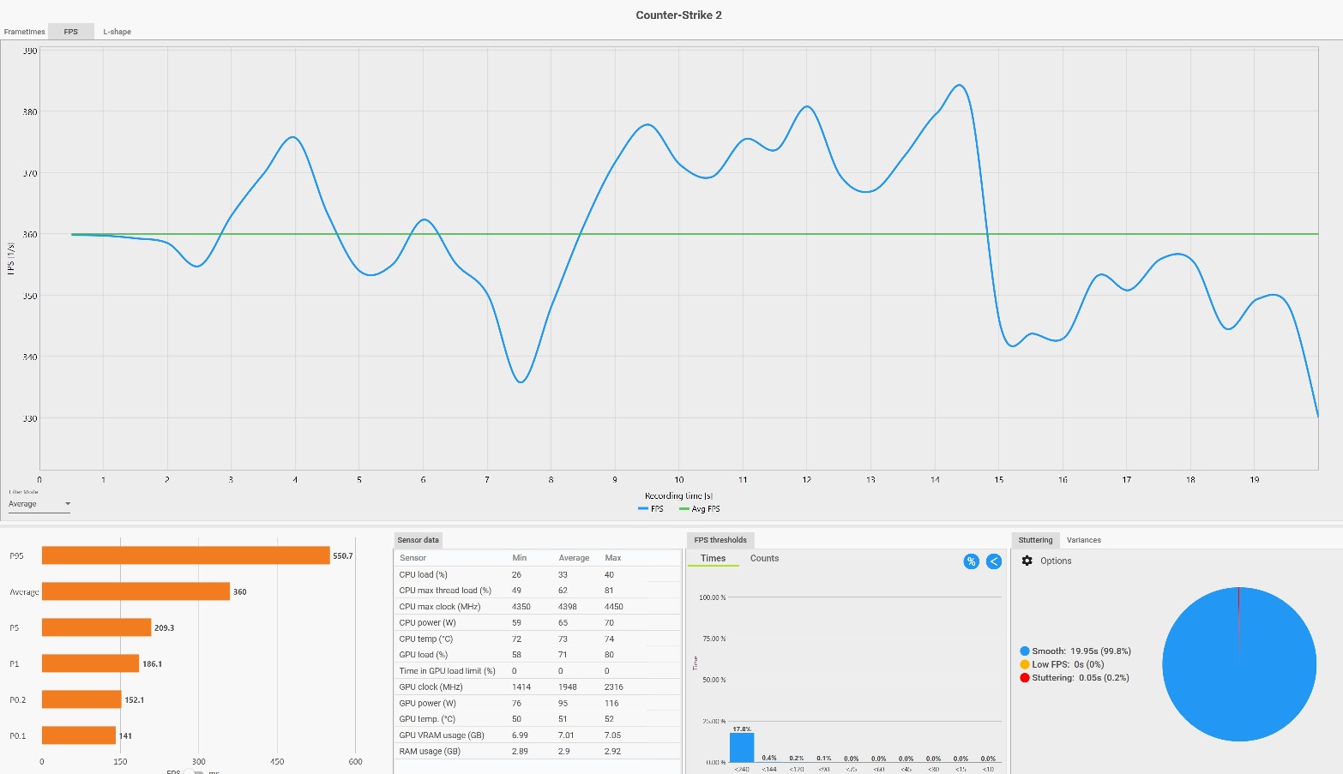This screenshot has height=774, width=1343.
Task: Toggle the Avg FPS legend entry
Action: pyautogui.click(x=700, y=509)
